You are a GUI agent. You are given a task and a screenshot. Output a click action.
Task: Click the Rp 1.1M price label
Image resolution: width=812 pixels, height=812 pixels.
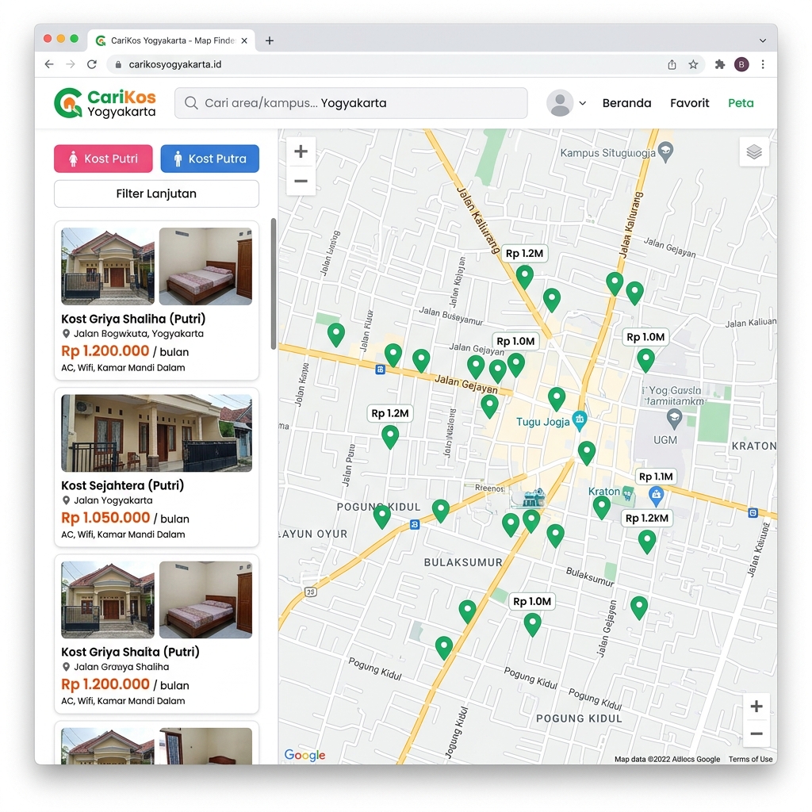click(x=656, y=477)
